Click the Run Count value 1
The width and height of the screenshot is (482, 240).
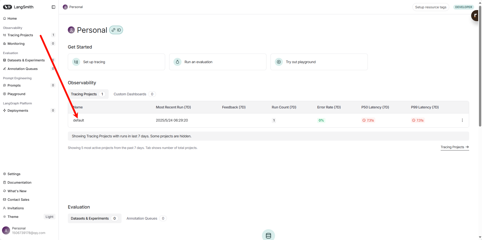(x=274, y=120)
